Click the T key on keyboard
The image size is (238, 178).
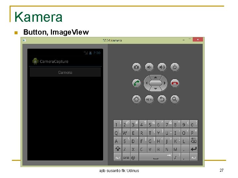click(151, 132)
